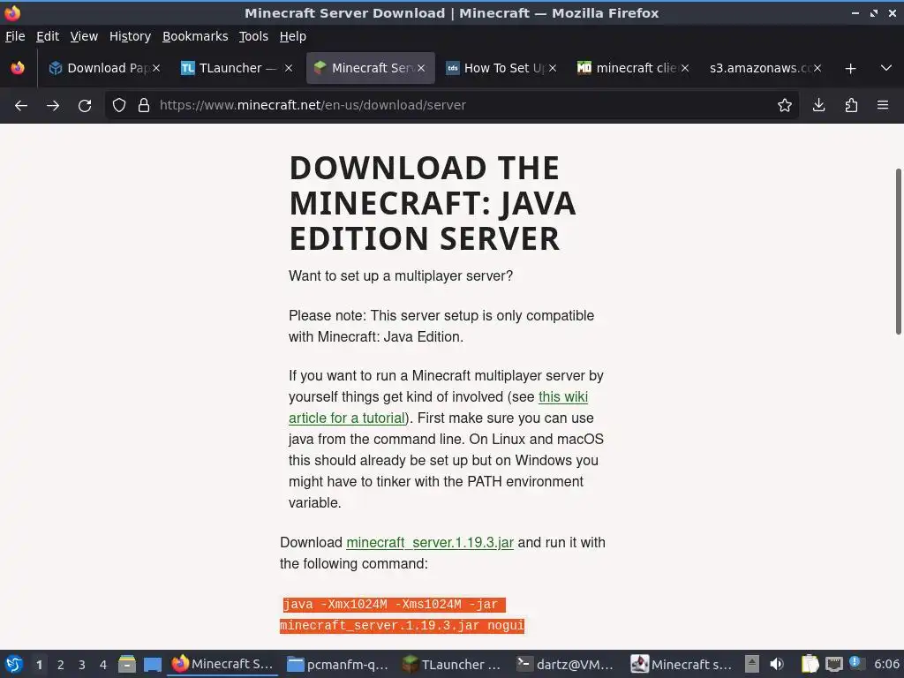Screen dimensions: 904x678
Task: Open a new tab with plus button
Action: click(850, 69)
